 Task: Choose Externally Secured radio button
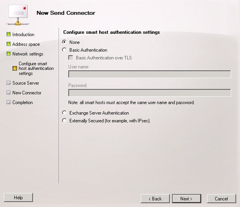pyautogui.click(x=64, y=120)
